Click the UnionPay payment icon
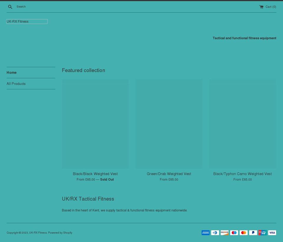The image size is (283, 242). (263, 233)
